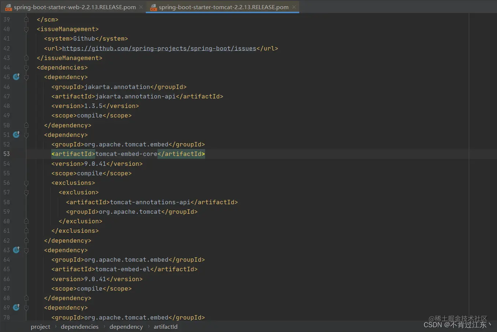Click org.apache.tomcat.embed groupId on line 64
Image resolution: width=497 pixels, height=332 pixels.
tap(126, 260)
